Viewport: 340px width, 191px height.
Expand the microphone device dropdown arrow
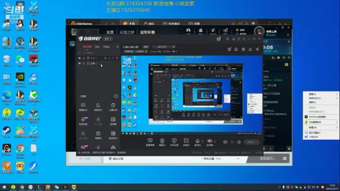pos(203,141)
